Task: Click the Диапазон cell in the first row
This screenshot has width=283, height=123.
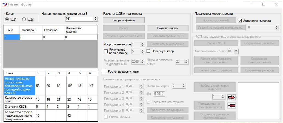Action: (31, 37)
